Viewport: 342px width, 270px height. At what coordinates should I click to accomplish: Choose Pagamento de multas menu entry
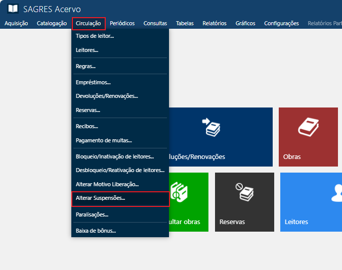104,140
